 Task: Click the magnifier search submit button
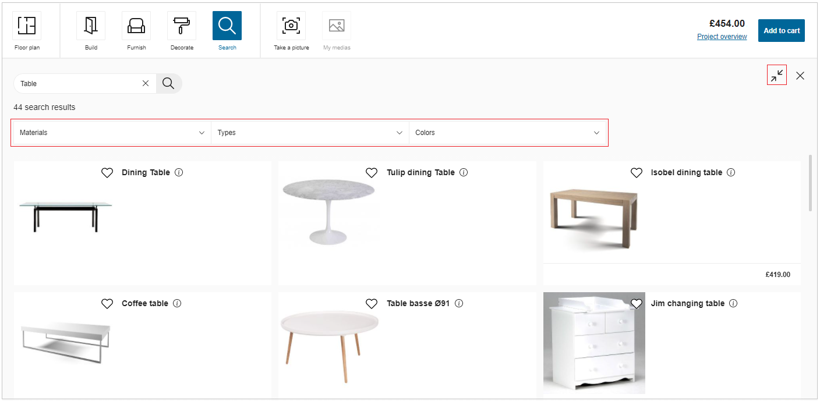[168, 84]
